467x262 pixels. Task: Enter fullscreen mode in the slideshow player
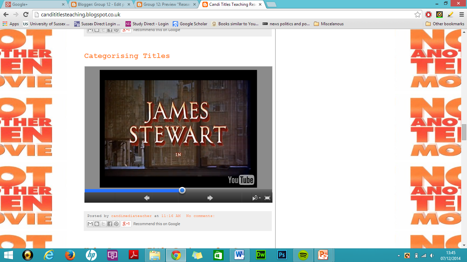click(x=267, y=198)
